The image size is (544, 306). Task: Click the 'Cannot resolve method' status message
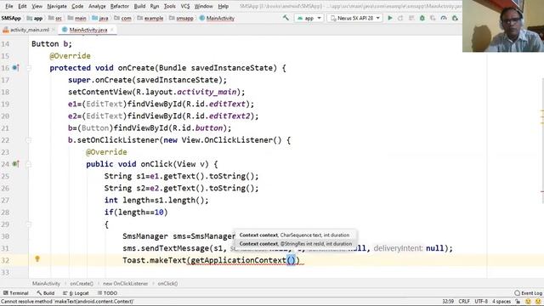pos(67,302)
